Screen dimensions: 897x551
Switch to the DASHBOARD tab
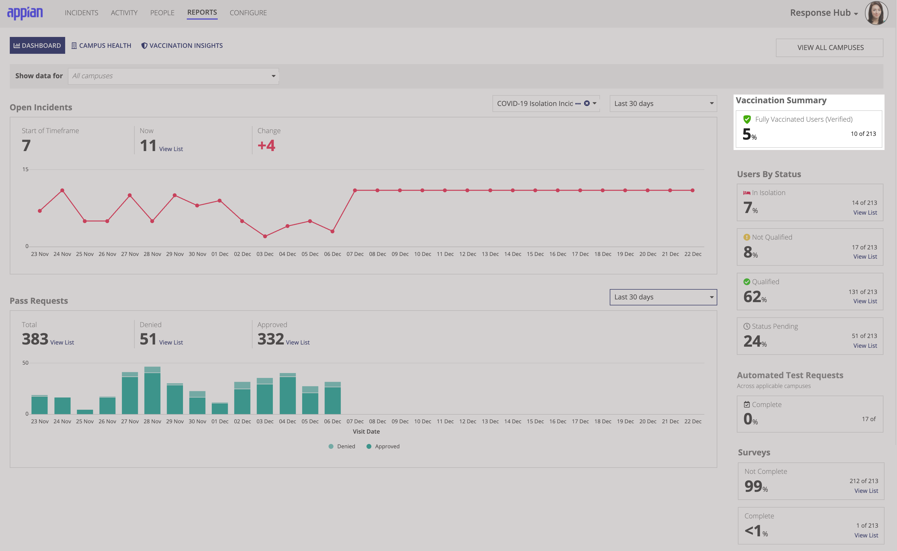point(37,46)
